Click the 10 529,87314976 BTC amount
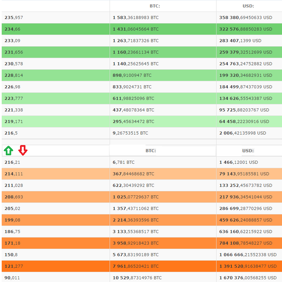Viewport: 282px width, 282px height. (x=137, y=278)
